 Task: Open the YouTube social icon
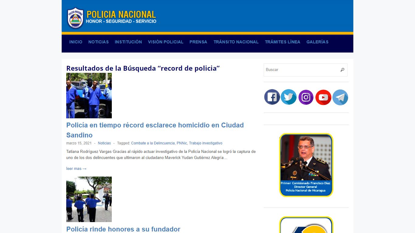point(323,97)
